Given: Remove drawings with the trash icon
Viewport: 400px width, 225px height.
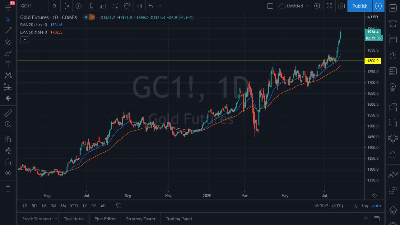Looking at the screenshot, I should (8, 188).
